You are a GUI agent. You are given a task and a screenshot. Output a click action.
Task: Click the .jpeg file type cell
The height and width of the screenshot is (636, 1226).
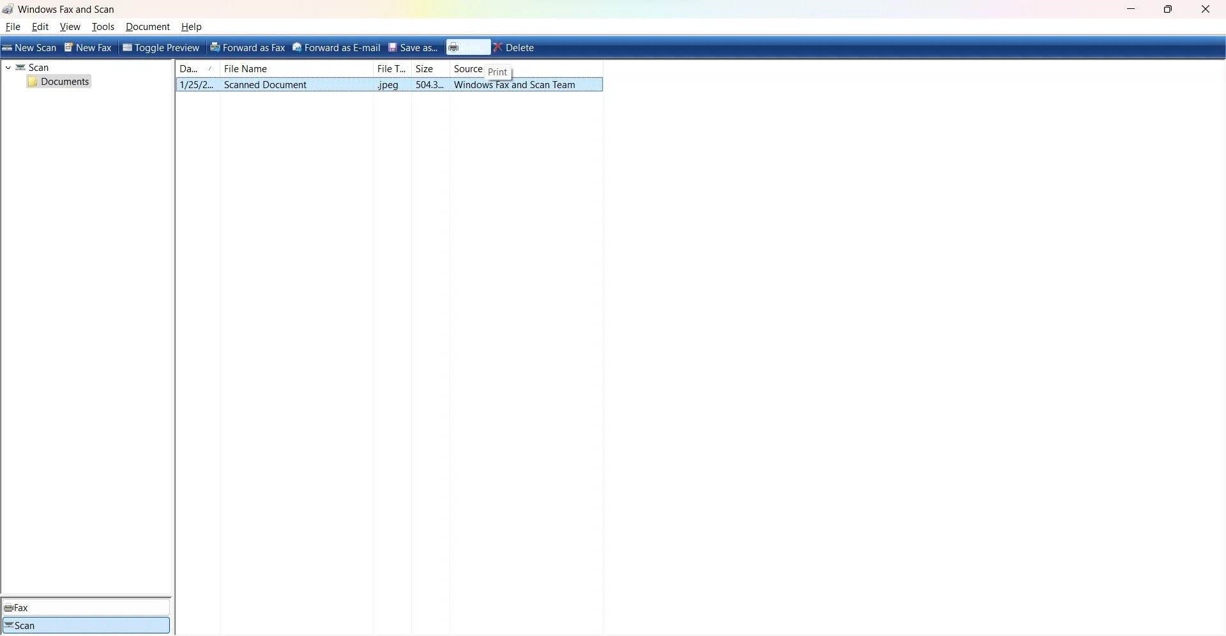(x=388, y=85)
